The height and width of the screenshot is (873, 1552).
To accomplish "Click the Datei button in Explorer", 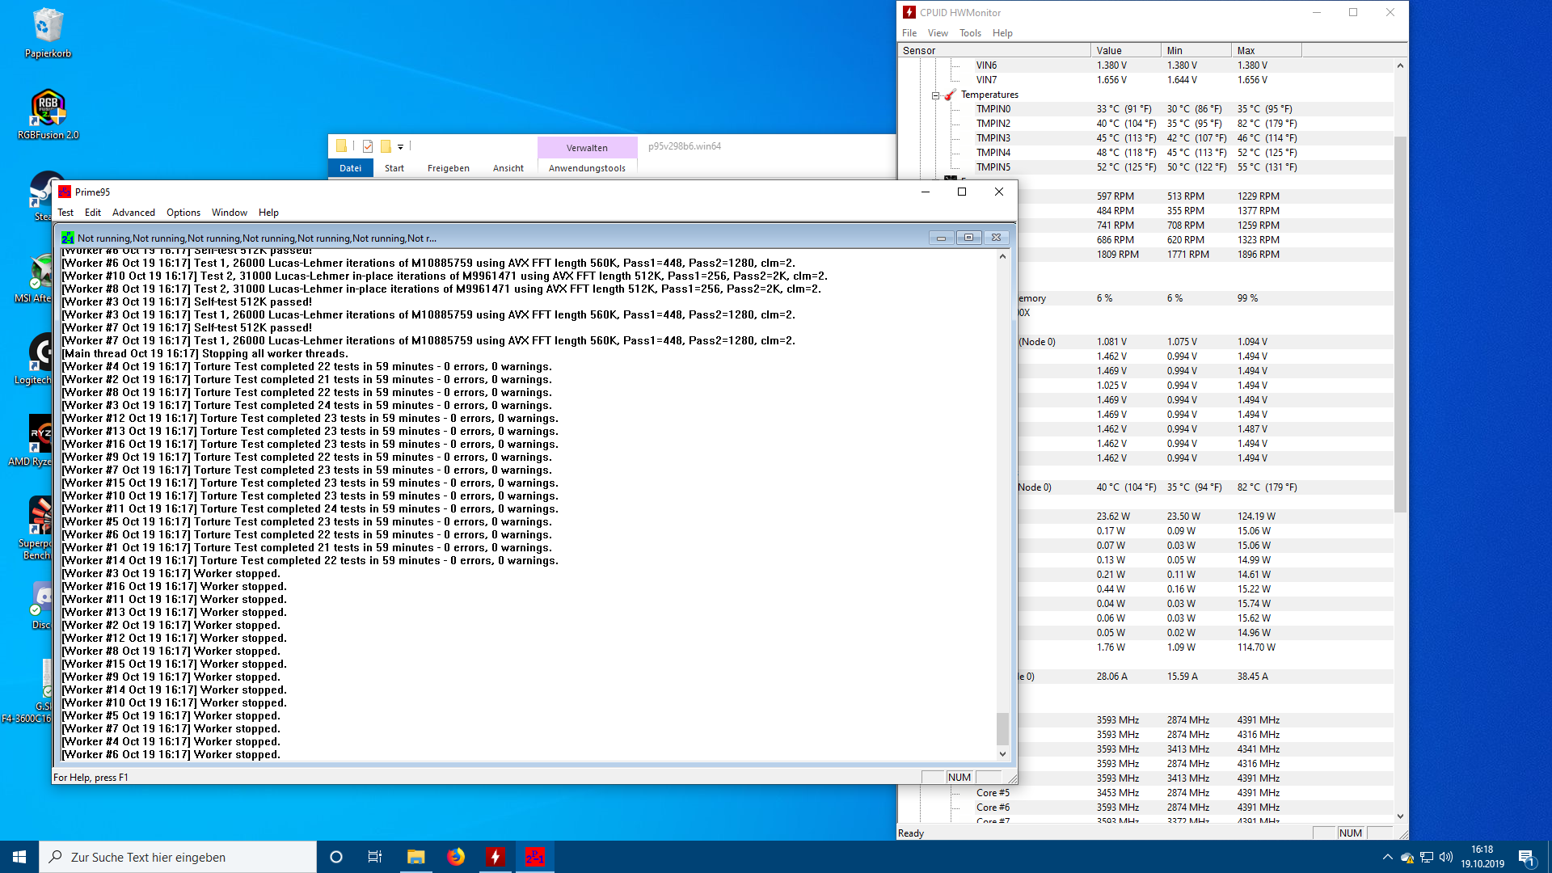I will point(350,168).
